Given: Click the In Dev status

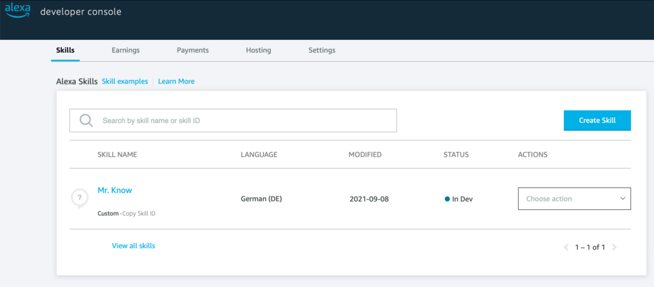Looking at the screenshot, I should pyautogui.click(x=459, y=199).
